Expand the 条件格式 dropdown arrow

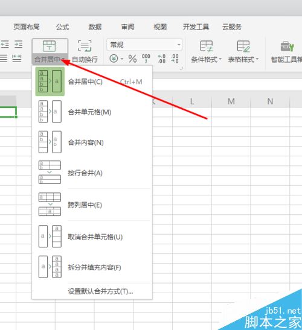220,59
